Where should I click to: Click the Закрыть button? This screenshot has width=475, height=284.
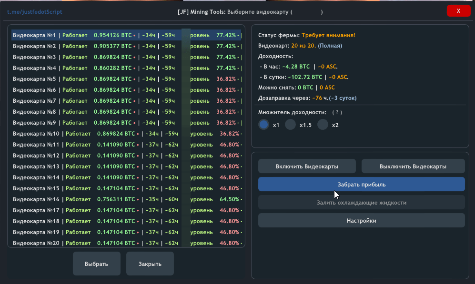click(150, 264)
